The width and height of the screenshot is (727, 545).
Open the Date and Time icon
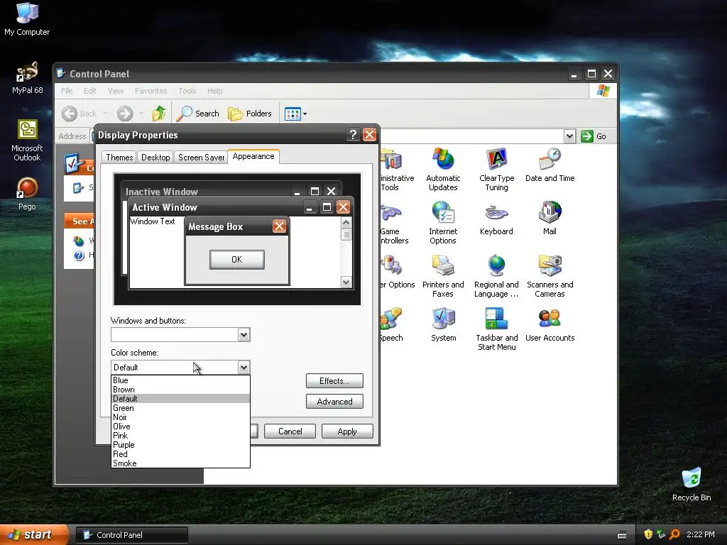[550, 165]
